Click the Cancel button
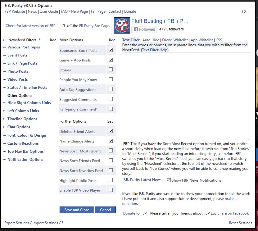This screenshot has width=258, height=231. [106, 210]
